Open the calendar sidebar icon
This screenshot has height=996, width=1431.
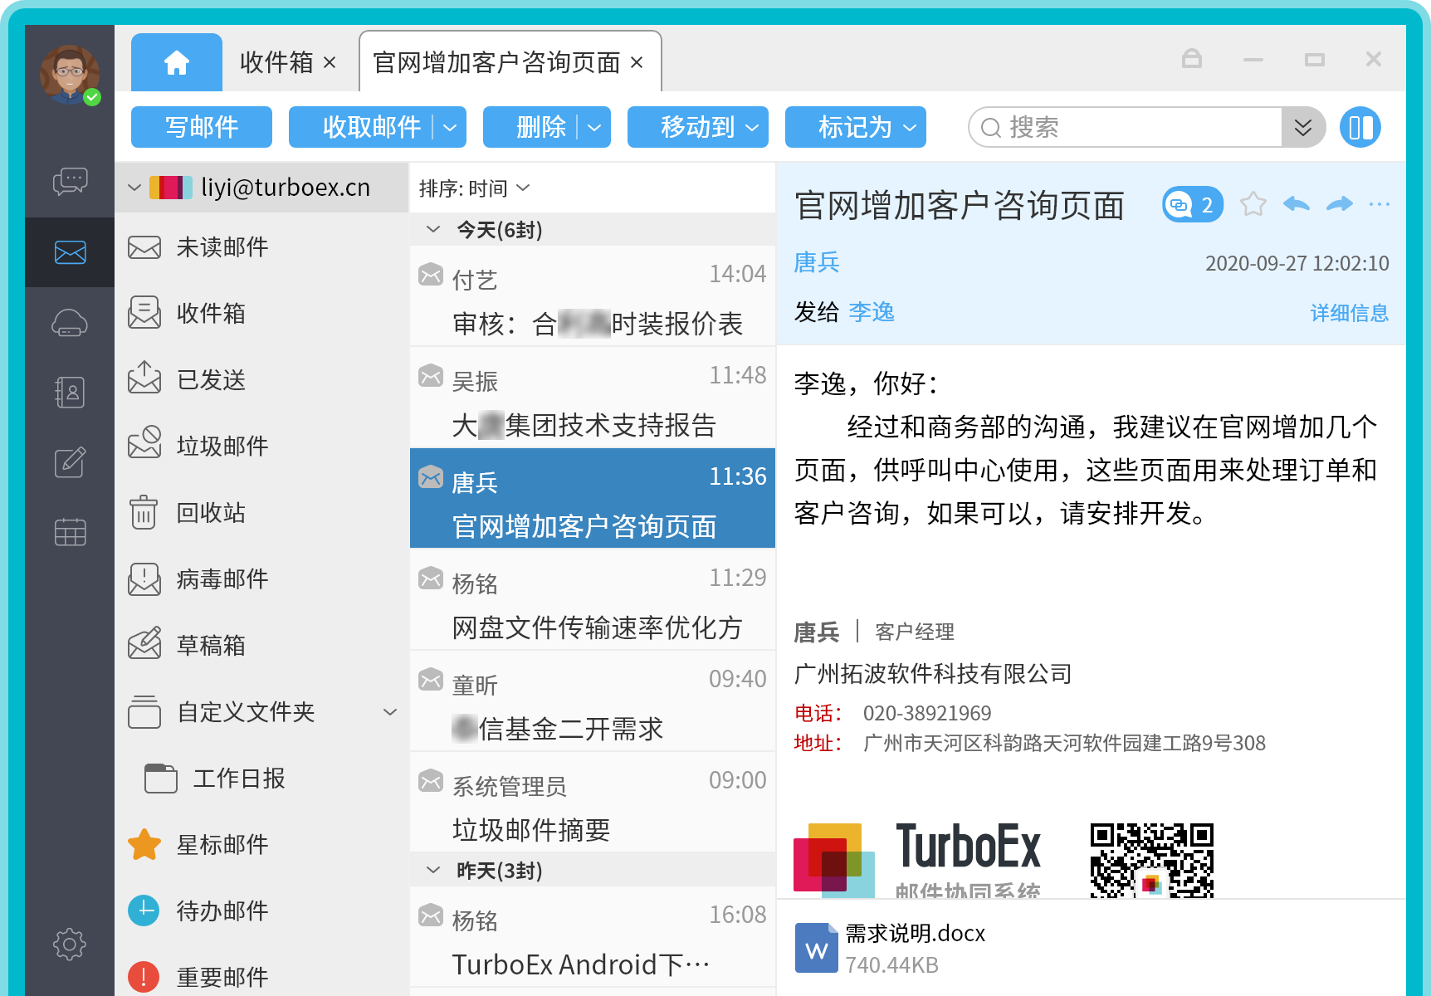(70, 531)
